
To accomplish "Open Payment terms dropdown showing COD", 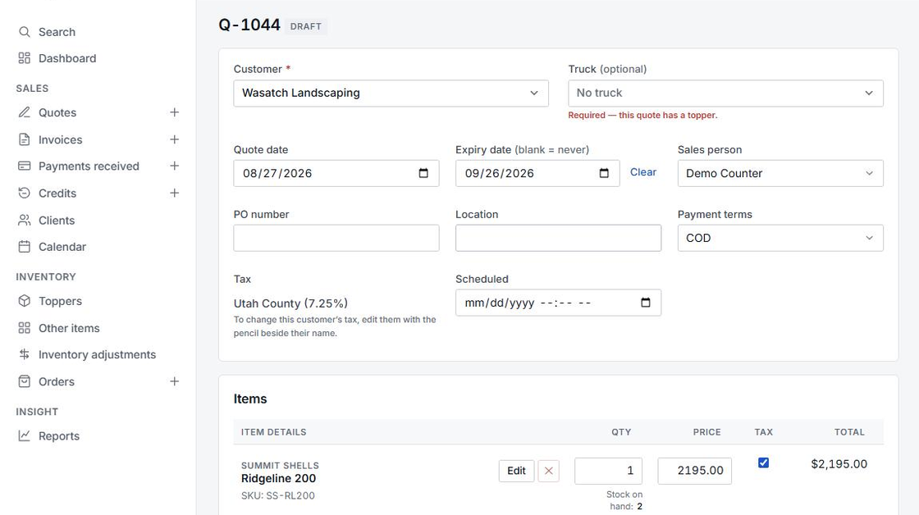I will (x=780, y=238).
